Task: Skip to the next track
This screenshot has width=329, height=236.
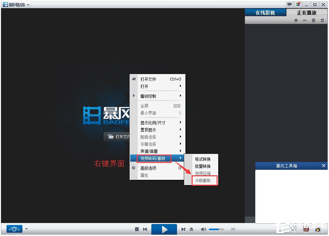Action: [x=183, y=229]
